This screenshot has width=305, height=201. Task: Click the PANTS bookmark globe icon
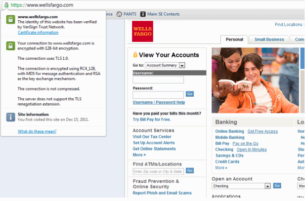[x=119, y=14]
